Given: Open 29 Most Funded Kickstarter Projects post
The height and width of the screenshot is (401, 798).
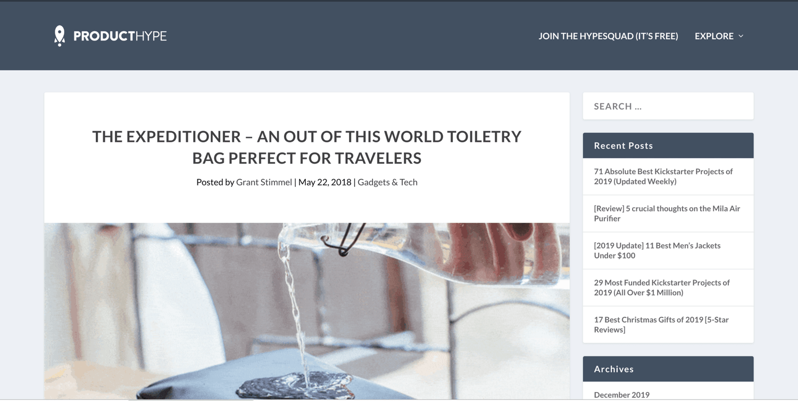Looking at the screenshot, I should coord(661,287).
